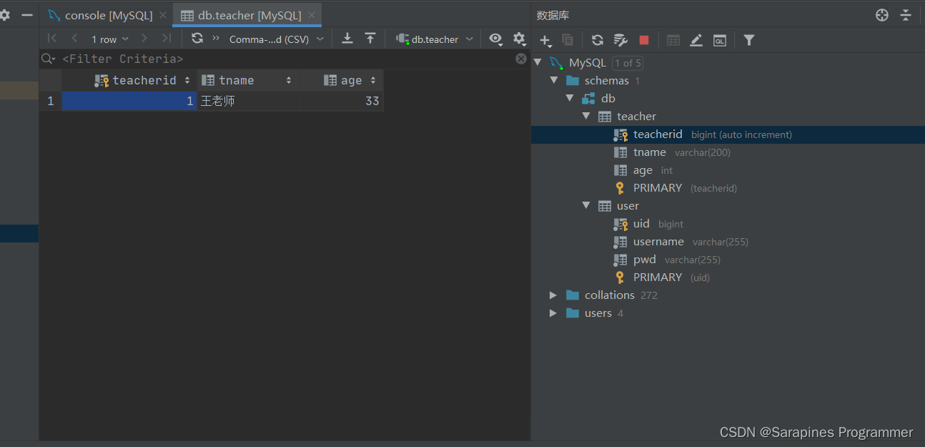Select the db schema in tree
Viewport: 925px width, 447px height.
[x=728, y=99]
